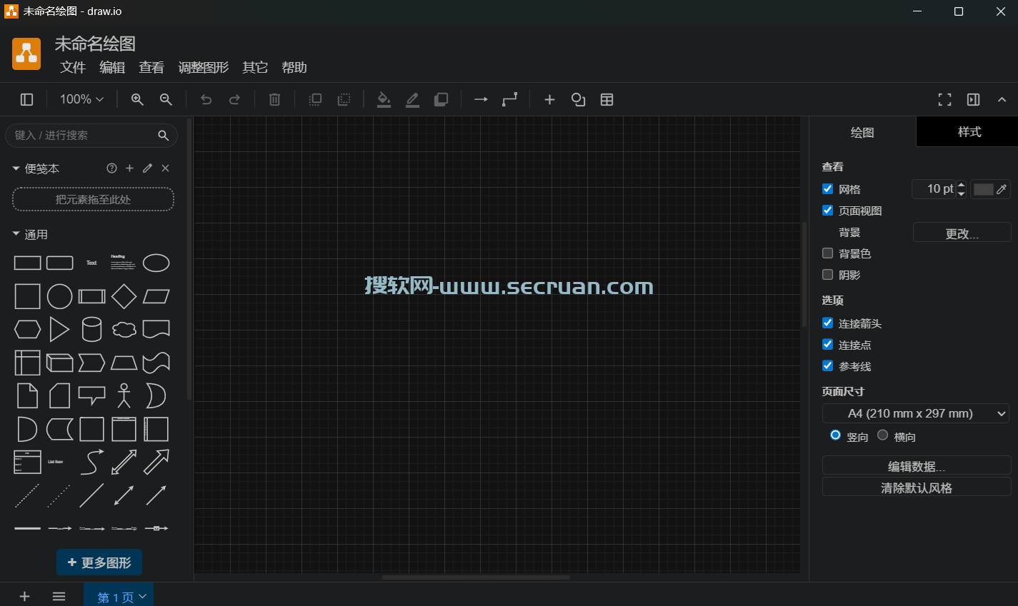Open the A4 page size dropdown
Viewport: 1018px width, 606px height.
[916, 413]
